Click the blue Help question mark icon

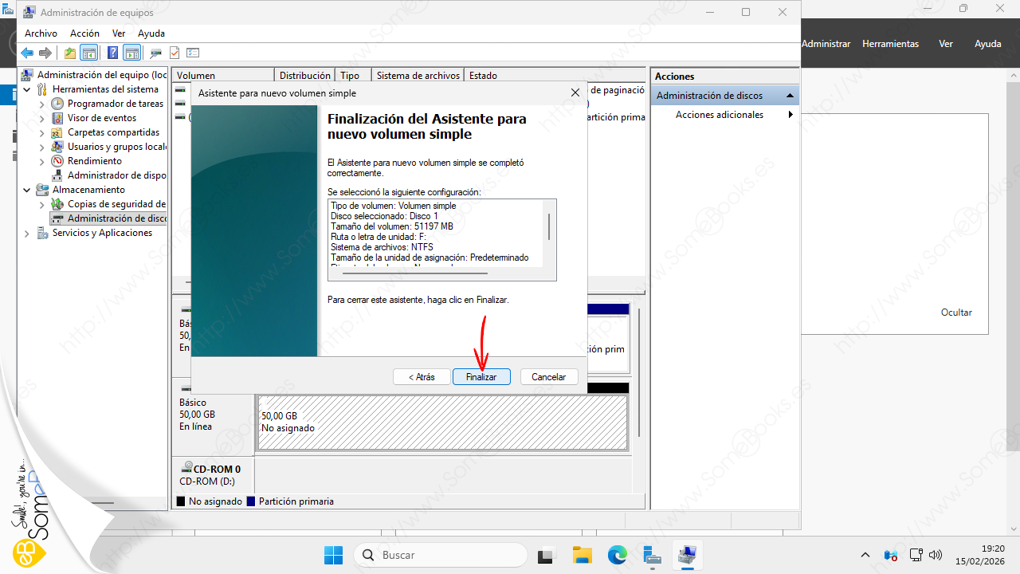112,53
